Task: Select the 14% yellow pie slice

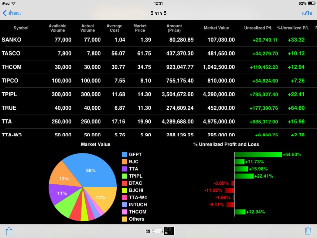Action: coord(101,197)
